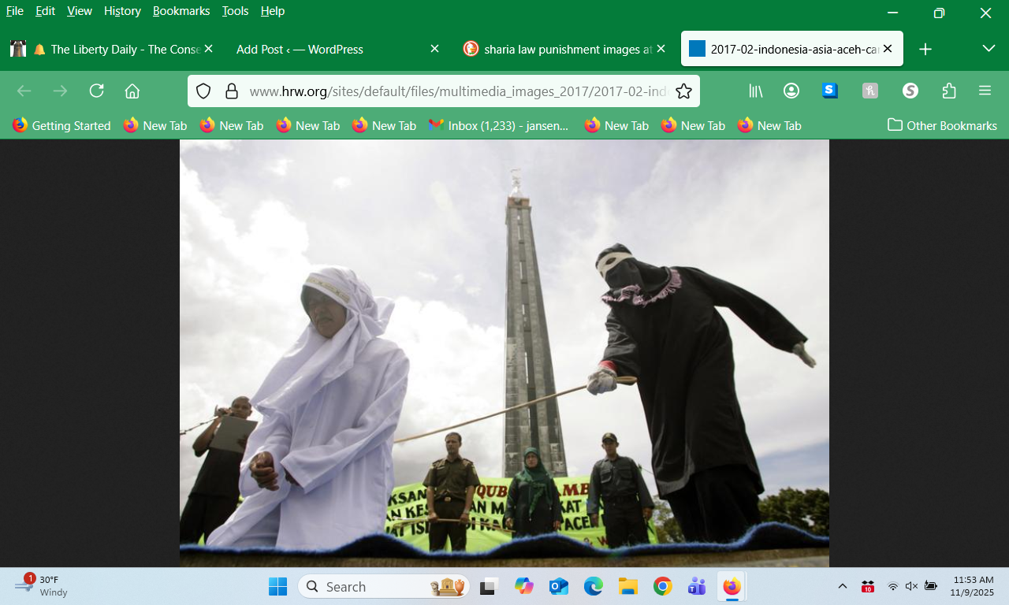The width and height of the screenshot is (1009, 605).
Task: Close The Liberty Daily tab
Action: [209, 49]
